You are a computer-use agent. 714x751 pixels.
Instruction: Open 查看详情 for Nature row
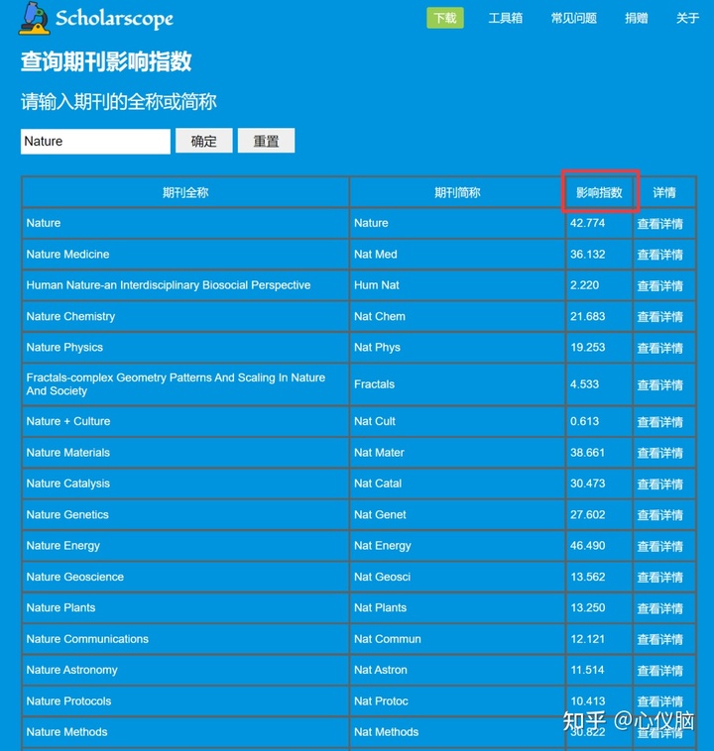660,224
